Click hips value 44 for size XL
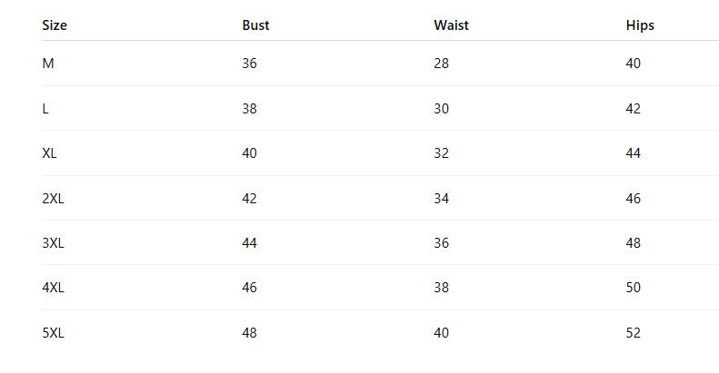Viewport: 719px width, 373px height. point(634,152)
